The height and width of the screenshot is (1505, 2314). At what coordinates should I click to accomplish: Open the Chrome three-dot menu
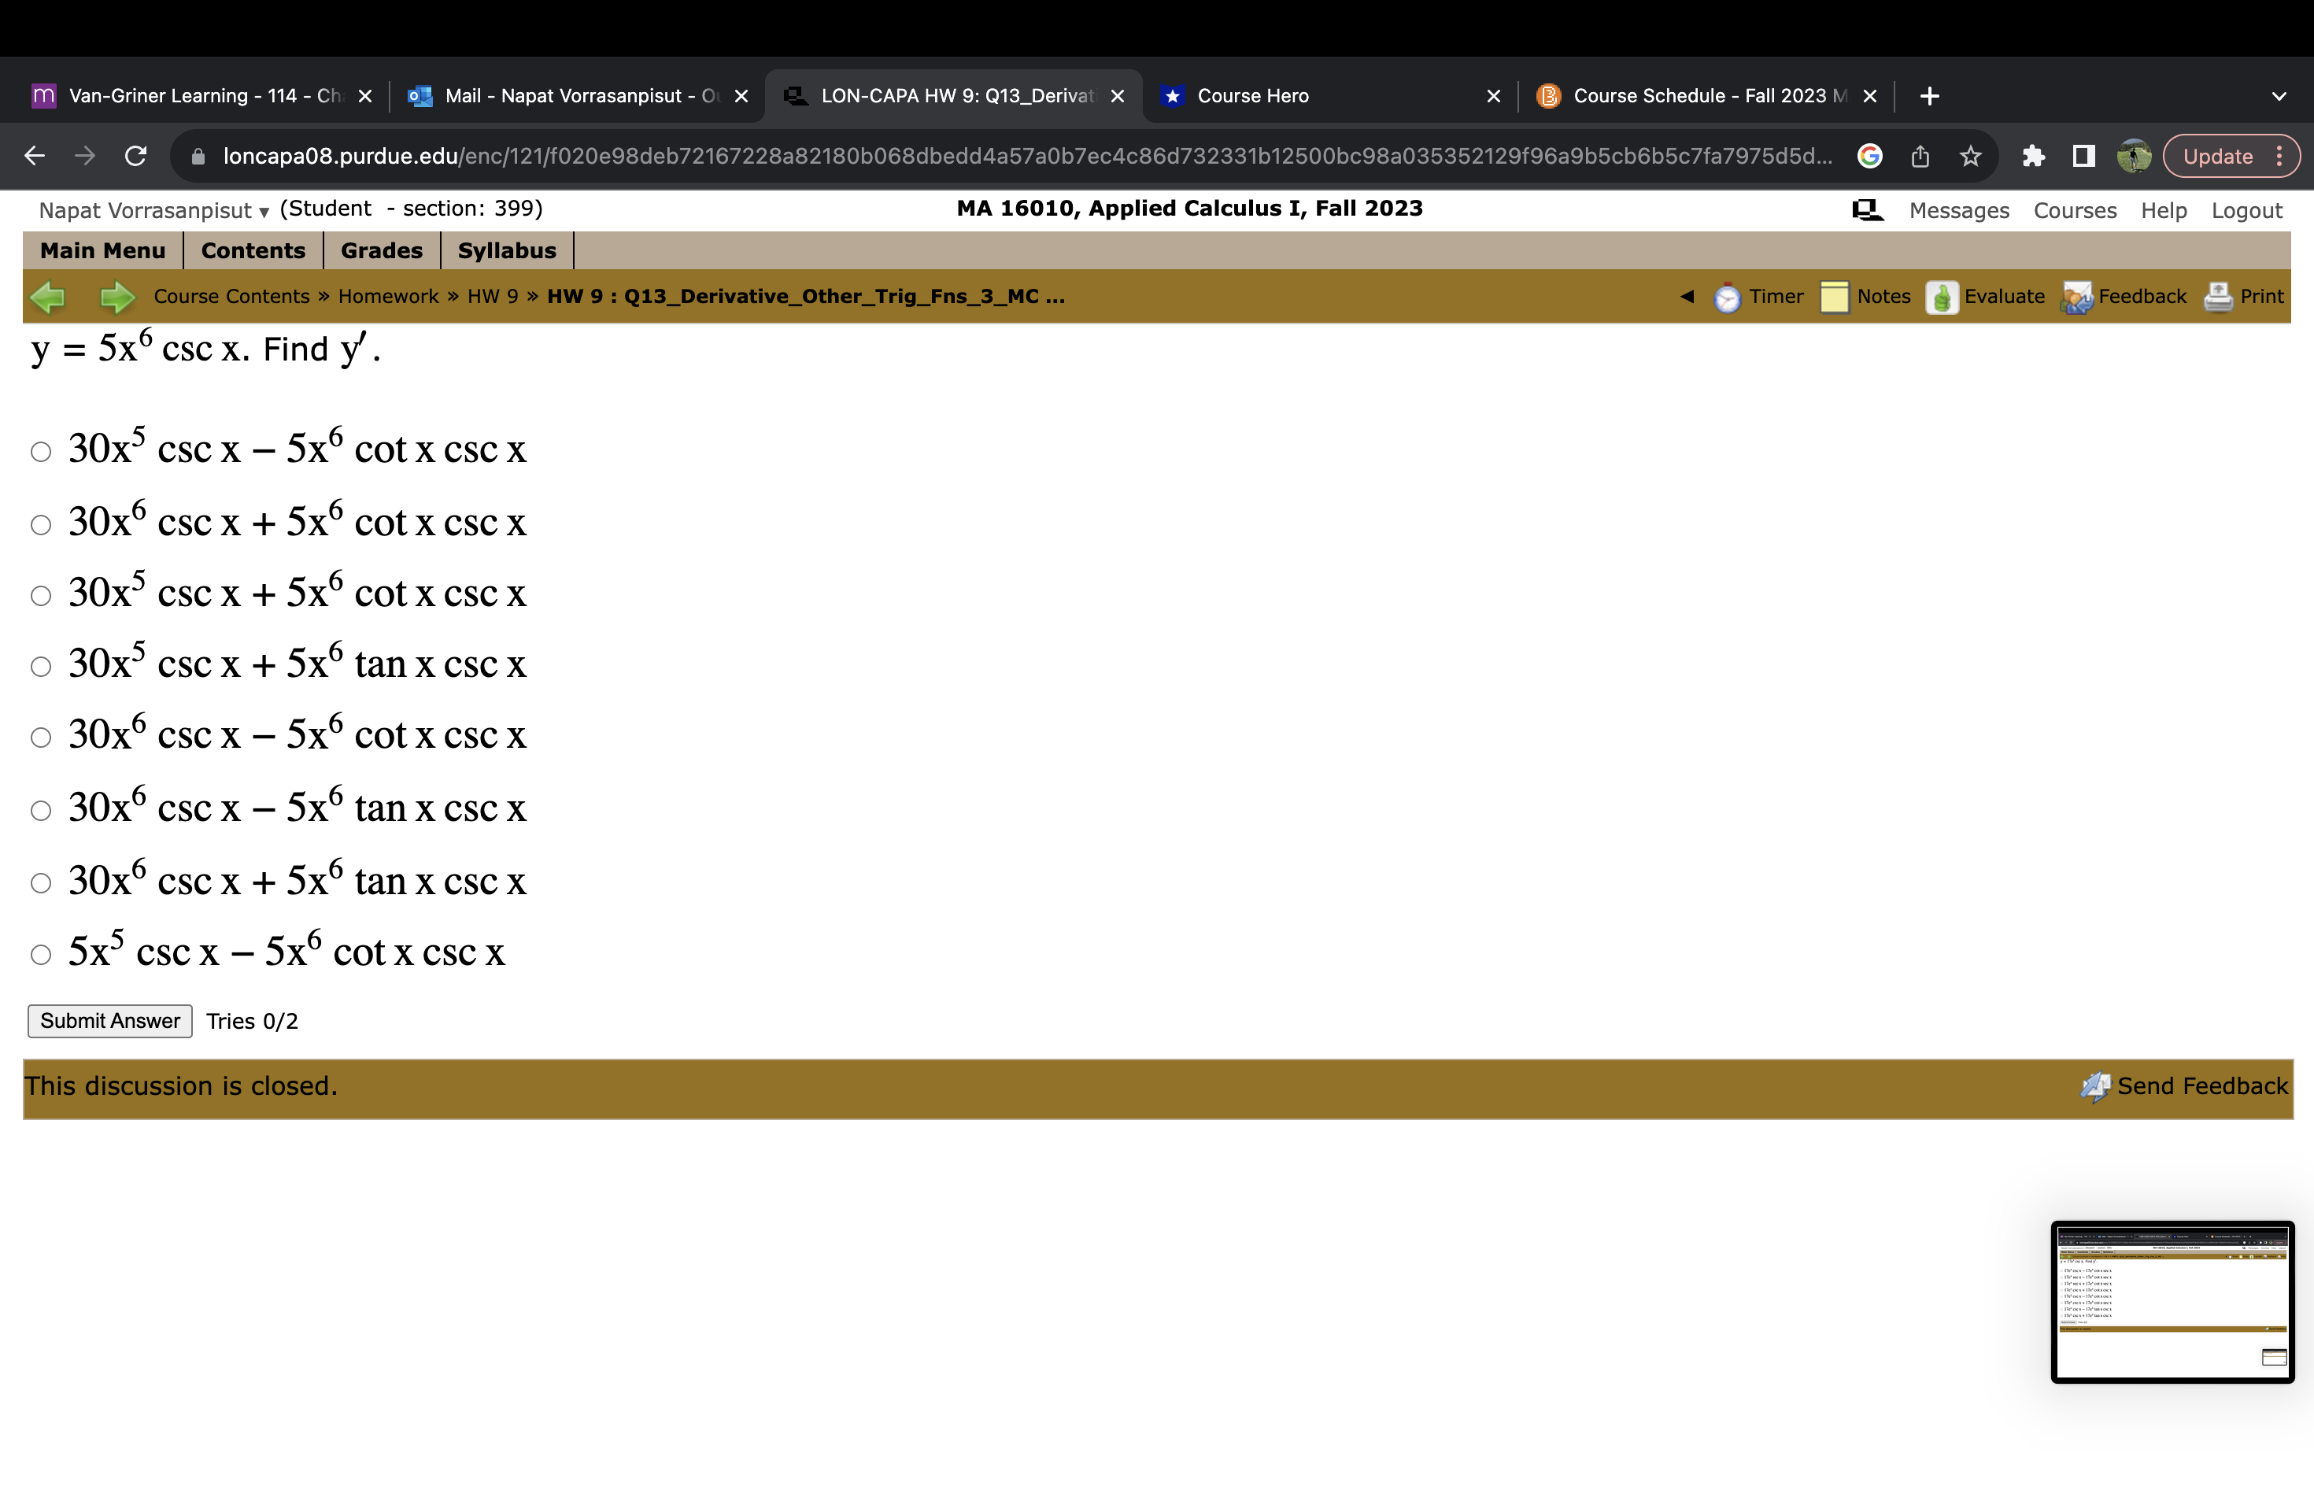coord(2280,156)
